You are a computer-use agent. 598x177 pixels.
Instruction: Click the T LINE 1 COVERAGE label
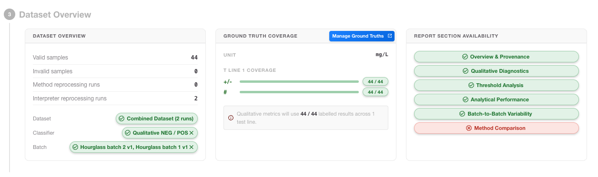[x=250, y=70]
